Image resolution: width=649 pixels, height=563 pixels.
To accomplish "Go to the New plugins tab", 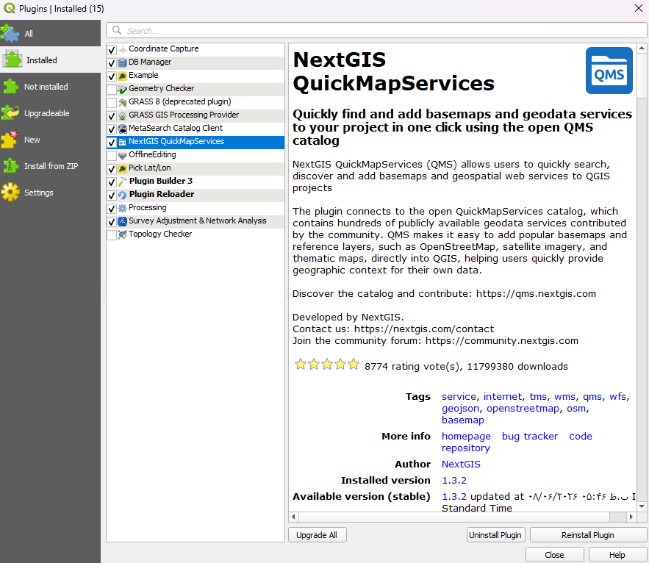I will tap(50, 140).
